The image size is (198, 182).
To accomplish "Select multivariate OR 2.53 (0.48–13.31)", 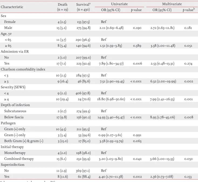I will click(x=162, y=64).
